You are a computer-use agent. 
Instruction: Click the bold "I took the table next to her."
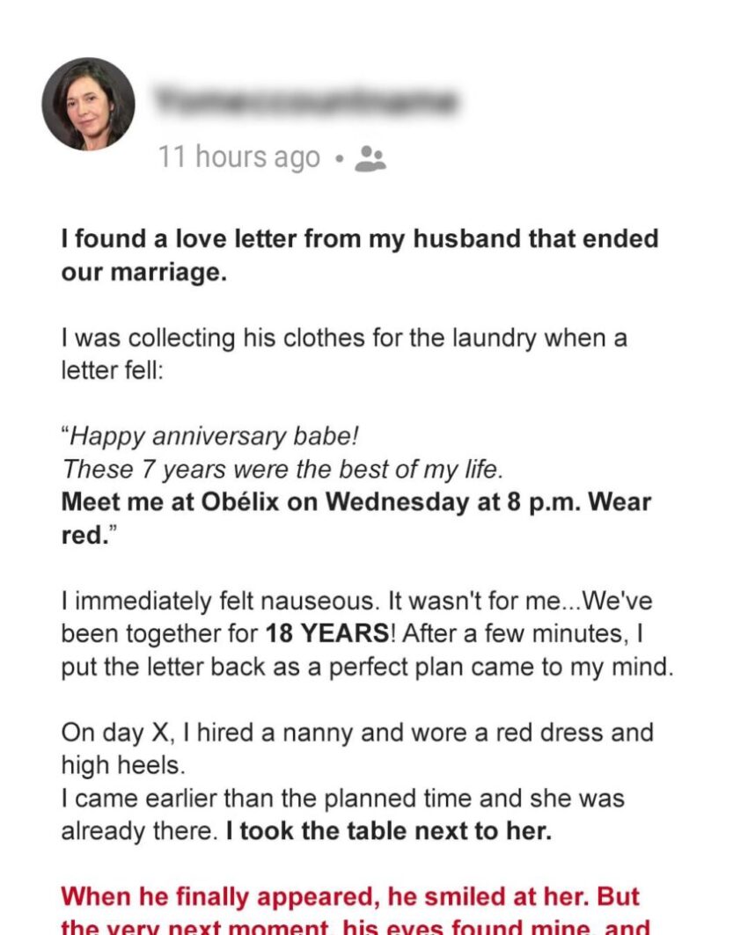tap(388, 831)
